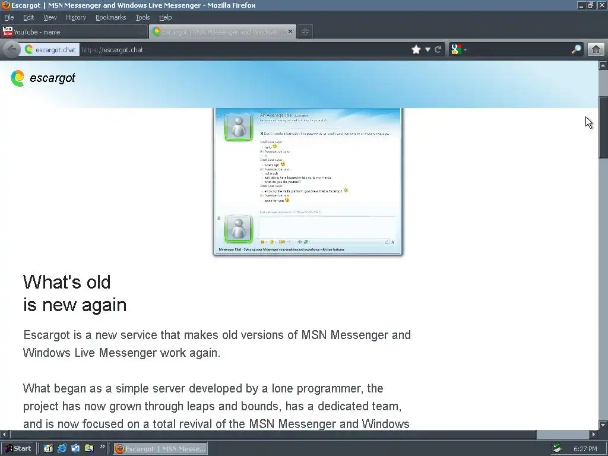Screen dimensions: 608x456
Task: Expand the Quick Launch overflow chevron
Action: [102, 446]
